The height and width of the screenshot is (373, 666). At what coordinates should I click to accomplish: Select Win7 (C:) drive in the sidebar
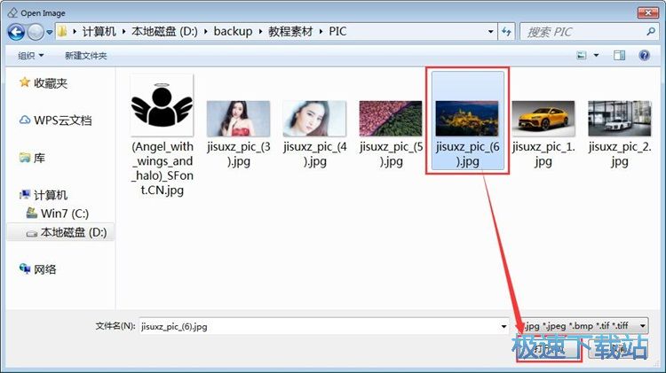(x=65, y=214)
